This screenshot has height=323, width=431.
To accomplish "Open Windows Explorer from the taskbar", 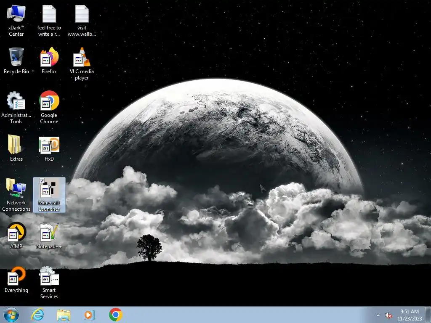I will point(64,315).
